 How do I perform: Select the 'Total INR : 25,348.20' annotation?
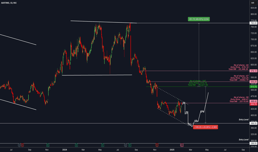point(238,69)
